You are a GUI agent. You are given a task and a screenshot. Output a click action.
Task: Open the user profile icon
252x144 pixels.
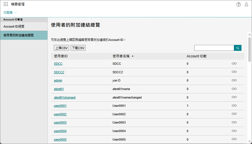pos(246,4)
